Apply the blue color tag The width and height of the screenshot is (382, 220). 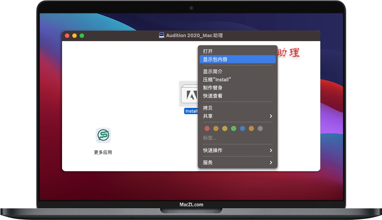[x=242, y=128]
